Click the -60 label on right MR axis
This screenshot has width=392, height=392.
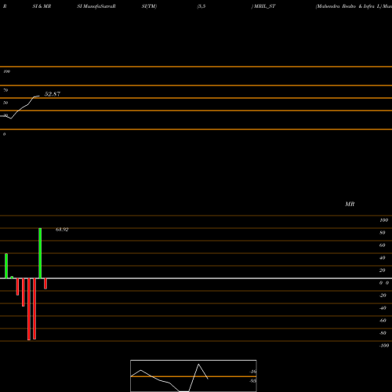click(x=383, y=321)
